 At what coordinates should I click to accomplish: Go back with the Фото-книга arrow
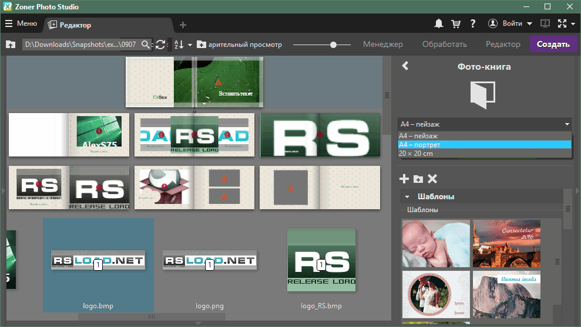405,66
